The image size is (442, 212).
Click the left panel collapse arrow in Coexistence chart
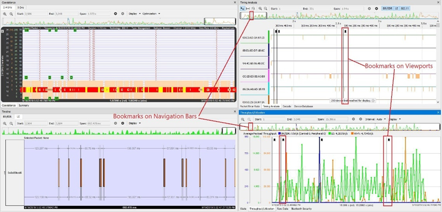pos(3,31)
